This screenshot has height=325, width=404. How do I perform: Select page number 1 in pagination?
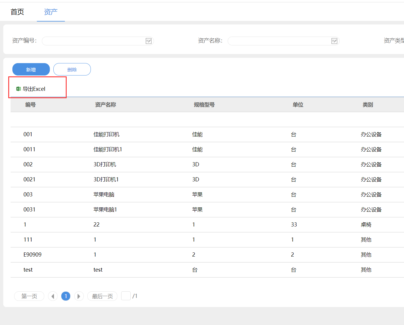pyautogui.click(x=66, y=296)
